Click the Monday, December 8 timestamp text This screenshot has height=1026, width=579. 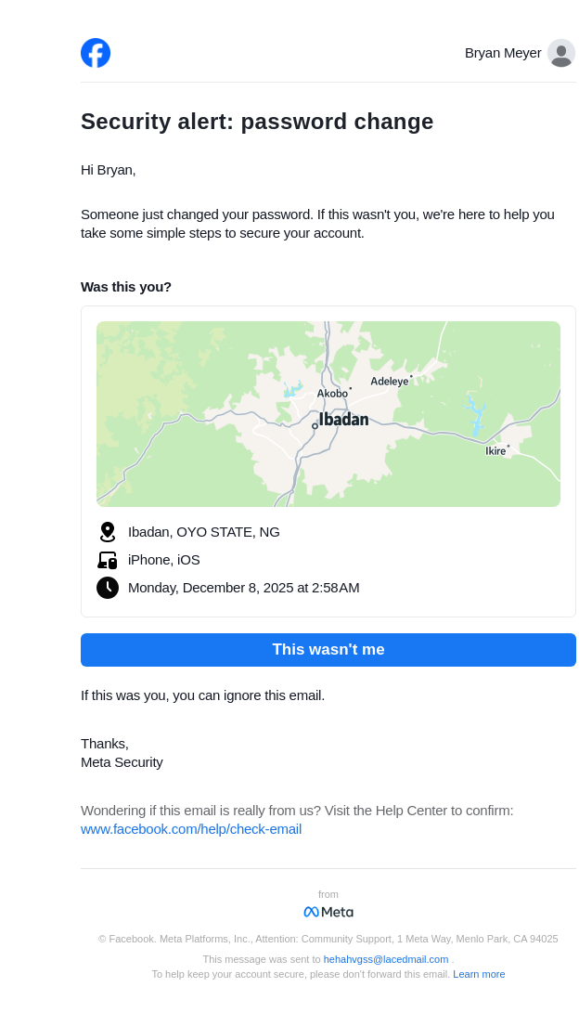point(244,588)
